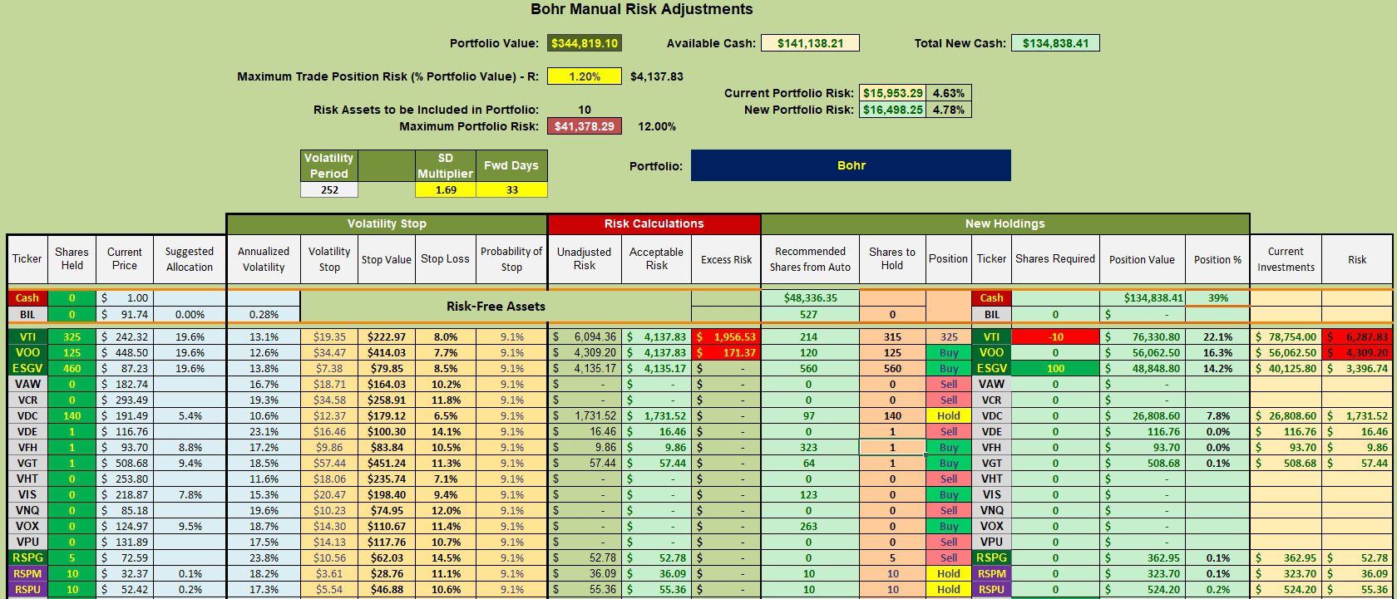Select the Risk-Free Assets label
Screen dimensions: 1397x599
coord(496,307)
